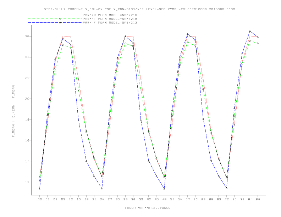Click the y-axis tick value 26
281x217 pixels.
[27, 36]
